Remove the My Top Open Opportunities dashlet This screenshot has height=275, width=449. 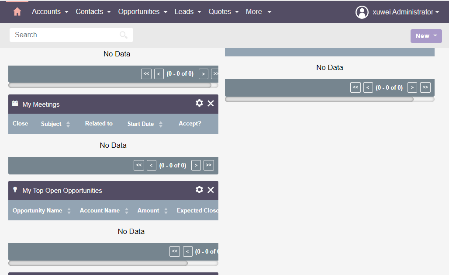211,190
